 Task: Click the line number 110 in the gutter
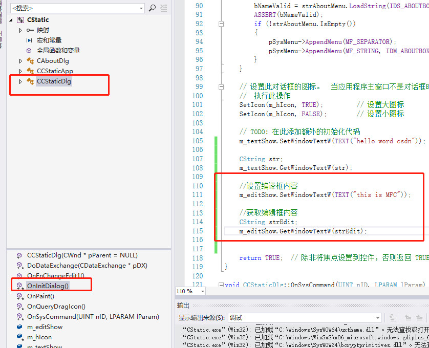pos(198,186)
